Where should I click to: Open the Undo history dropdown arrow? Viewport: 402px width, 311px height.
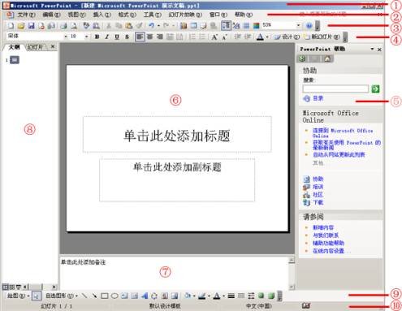(158, 26)
